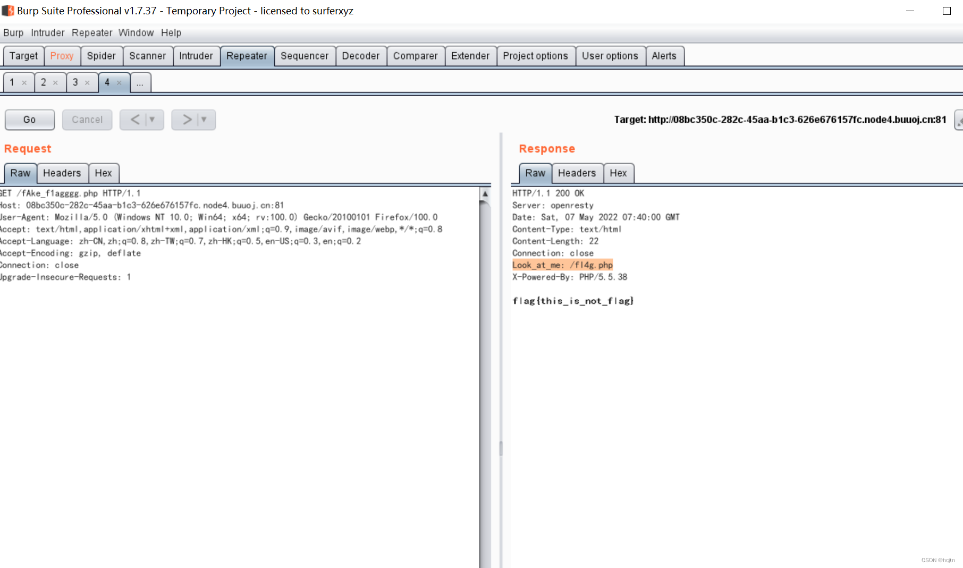Open back history dropdown arrow
The height and width of the screenshot is (568, 963).
[152, 120]
